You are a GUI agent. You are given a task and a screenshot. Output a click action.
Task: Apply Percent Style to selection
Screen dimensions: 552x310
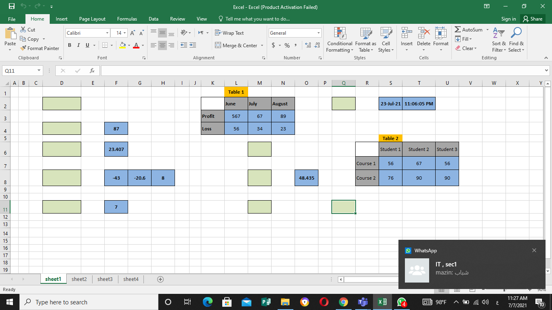tap(287, 45)
